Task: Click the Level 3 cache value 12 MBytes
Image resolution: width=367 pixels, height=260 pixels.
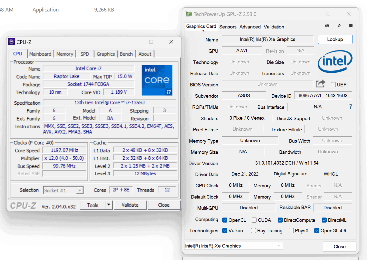Action: point(145,173)
